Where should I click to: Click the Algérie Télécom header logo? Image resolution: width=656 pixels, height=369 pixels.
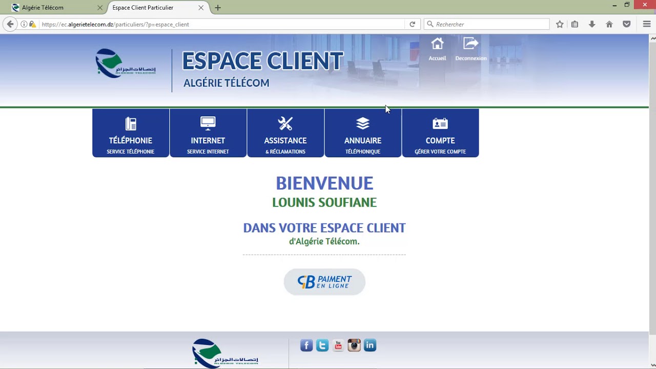pos(126,63)
